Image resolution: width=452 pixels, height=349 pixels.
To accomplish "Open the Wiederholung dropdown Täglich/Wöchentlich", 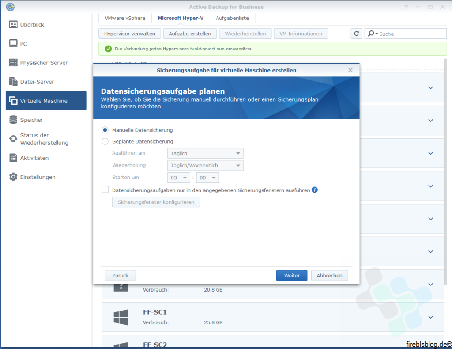I will 205,165.
